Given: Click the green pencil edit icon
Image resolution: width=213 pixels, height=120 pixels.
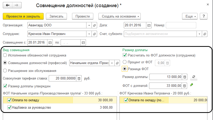Looking at the screenshot, I should coord(192,85).
